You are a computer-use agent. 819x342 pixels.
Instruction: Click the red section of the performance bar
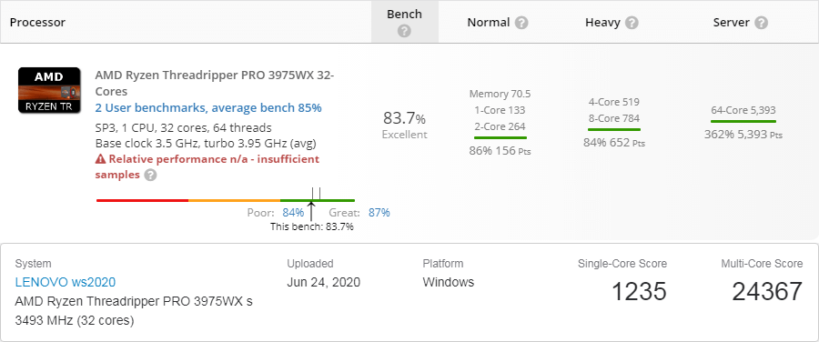pyautogui.click(x=142, y=200)
